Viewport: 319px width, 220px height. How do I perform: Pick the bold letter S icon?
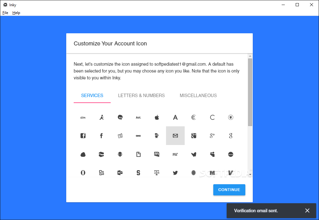[138, 173]
